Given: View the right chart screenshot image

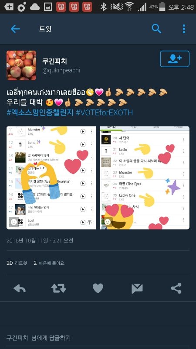Looking at the screenshot, I should click(x=145, y=178).
